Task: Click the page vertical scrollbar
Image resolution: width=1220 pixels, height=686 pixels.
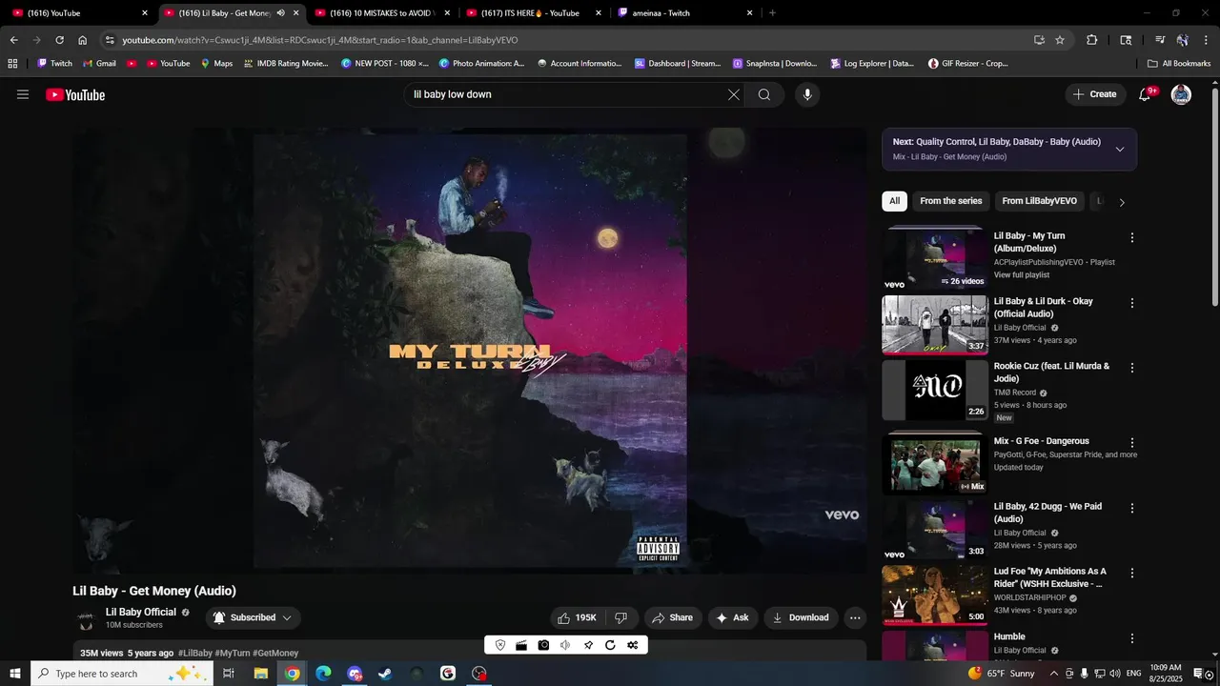Action: click(x=1214, y=195)
